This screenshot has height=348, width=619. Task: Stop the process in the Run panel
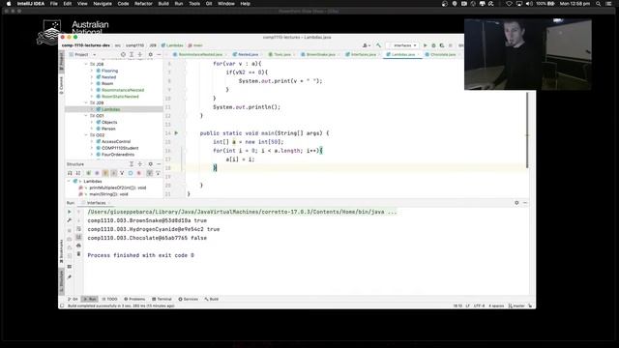[x=70, y=230]
